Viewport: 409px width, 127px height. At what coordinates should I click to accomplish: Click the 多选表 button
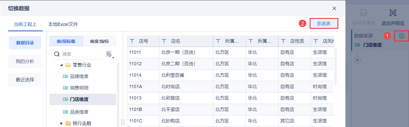tap(324, 24)
